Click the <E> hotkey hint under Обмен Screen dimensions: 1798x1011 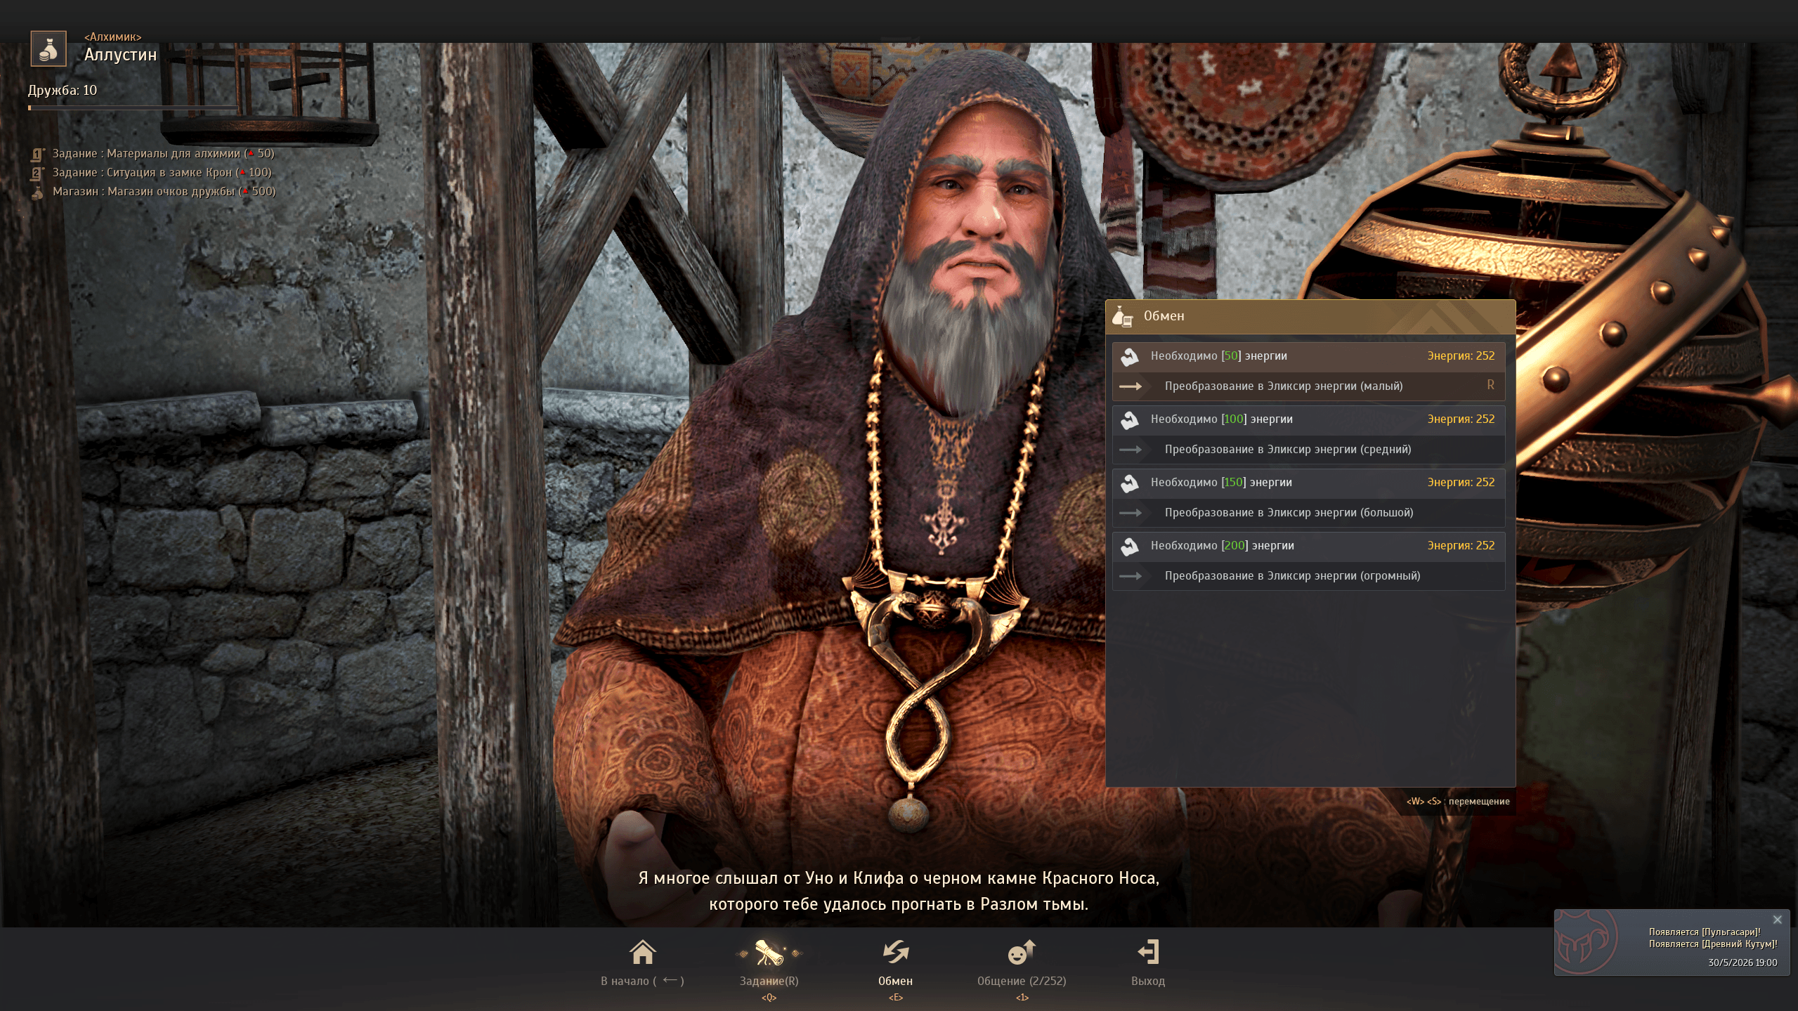[896, 998]
